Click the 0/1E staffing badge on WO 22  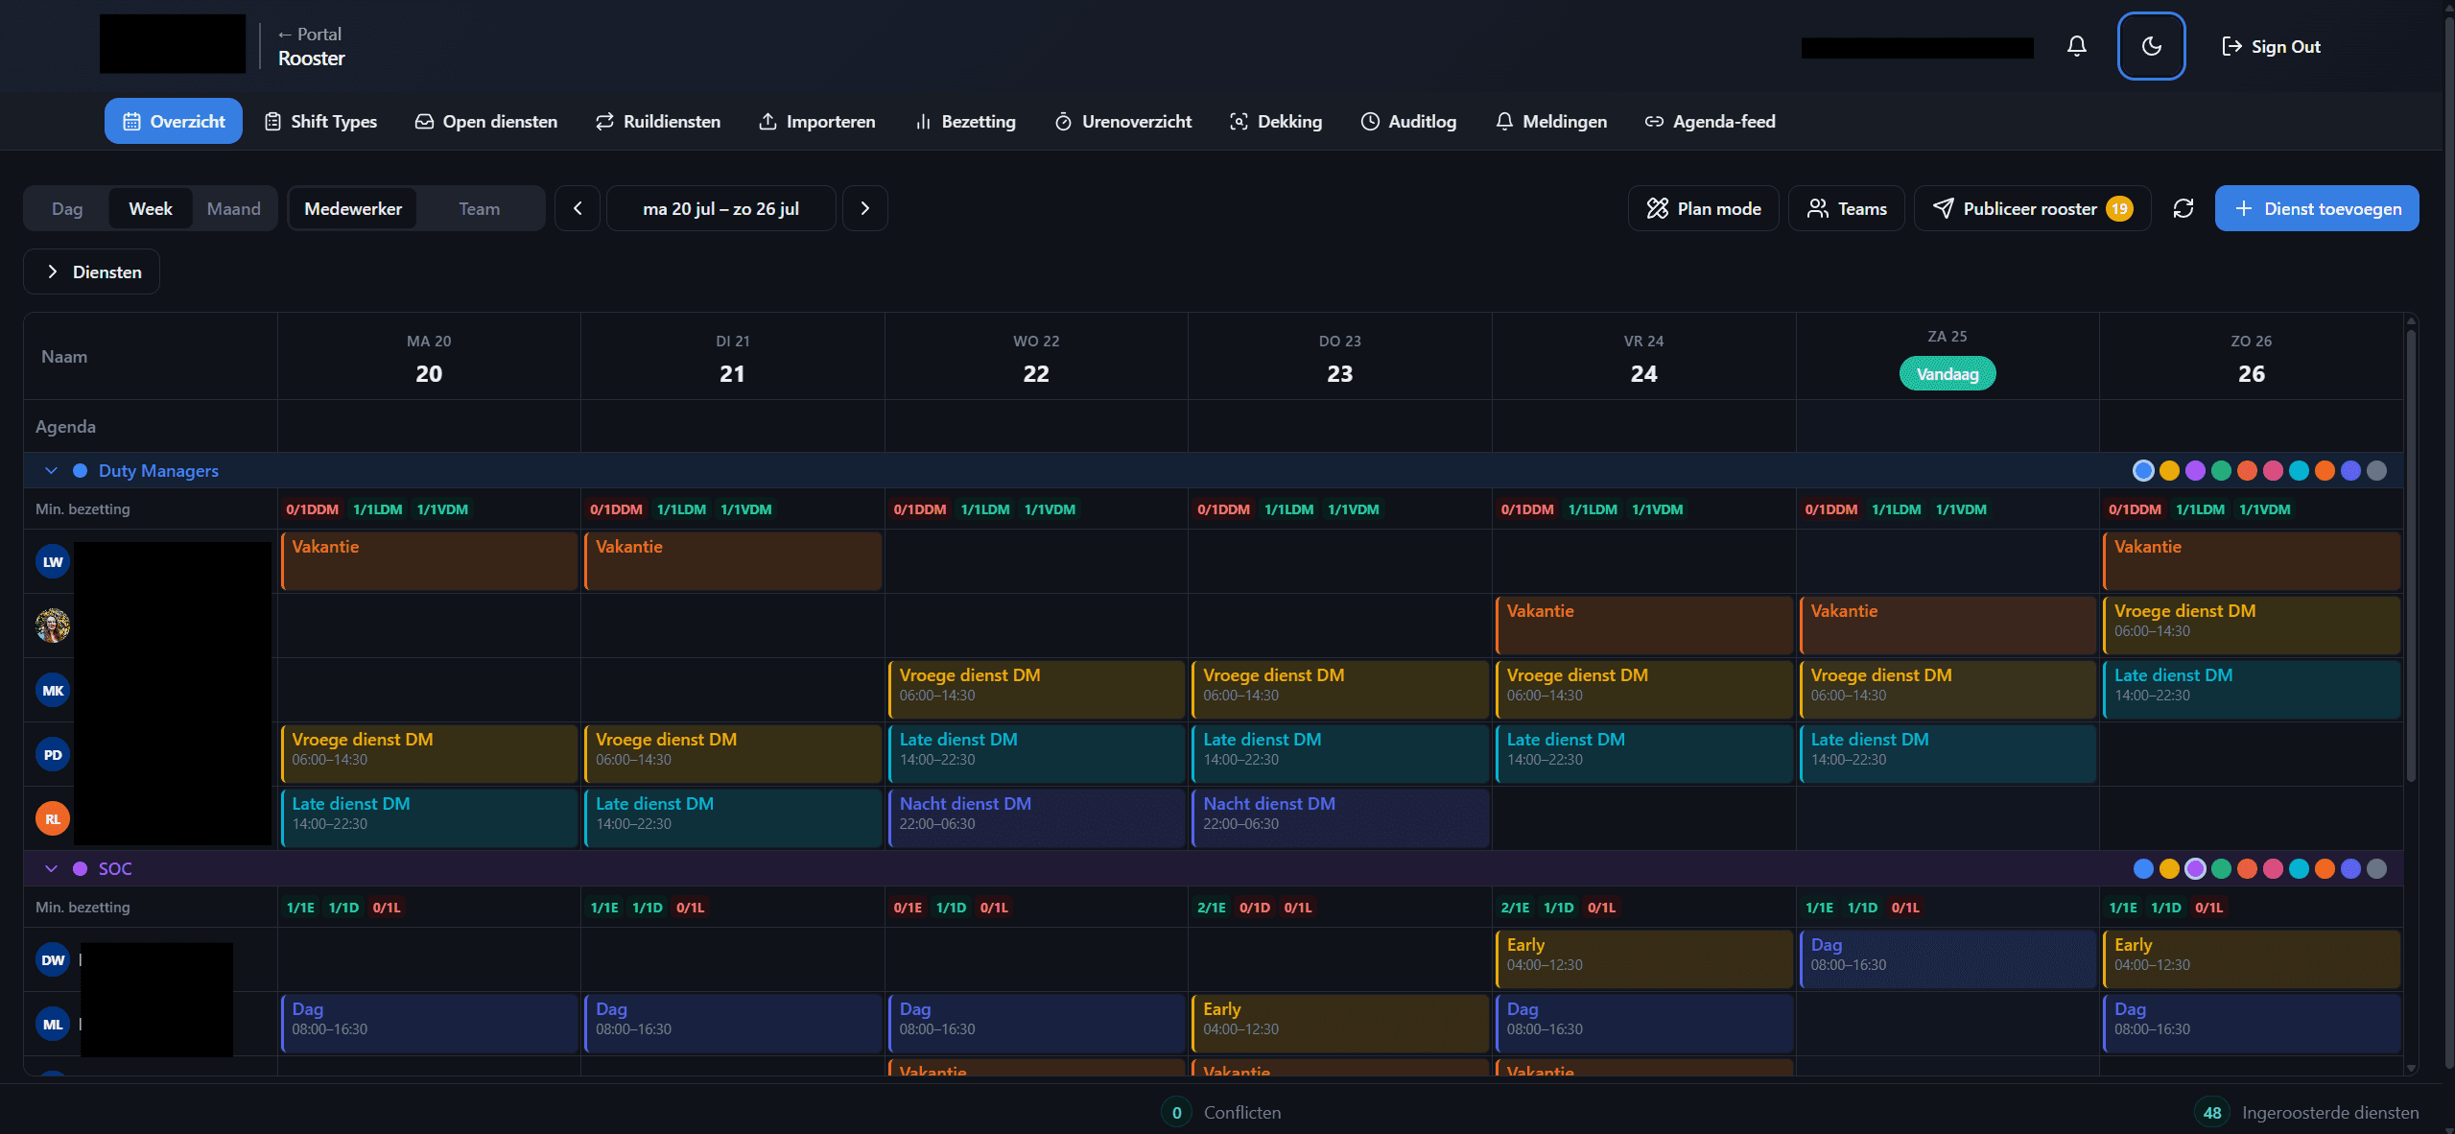point(908,908)
